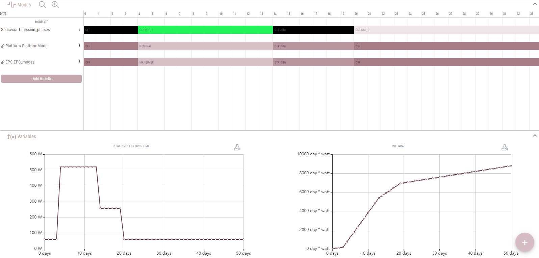Select the SCIENCE_2 mission phase block
539x258 pixels.
click(446, 30)
